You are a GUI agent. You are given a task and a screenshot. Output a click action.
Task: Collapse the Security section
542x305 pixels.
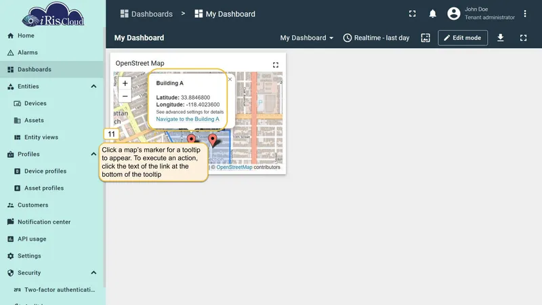tap(93, 273)
